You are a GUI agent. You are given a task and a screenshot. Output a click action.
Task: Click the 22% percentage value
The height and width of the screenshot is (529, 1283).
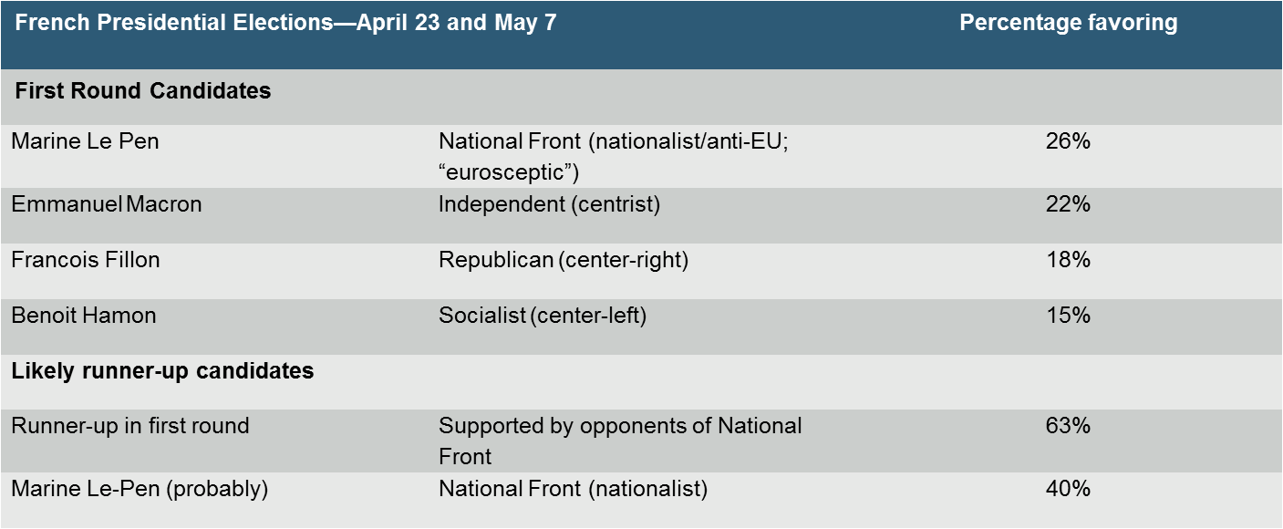tap(1068, 204)
